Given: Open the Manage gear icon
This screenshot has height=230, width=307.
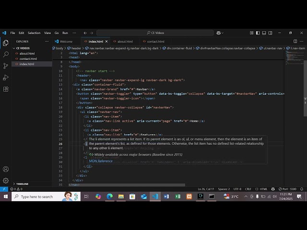Looking at the screenshot, I should 6,181.
